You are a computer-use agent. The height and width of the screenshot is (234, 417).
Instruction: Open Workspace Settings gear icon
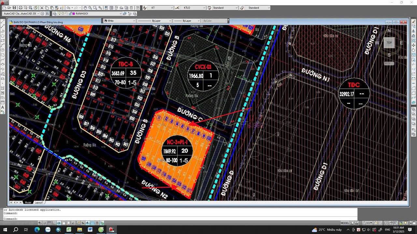(42, 14)
